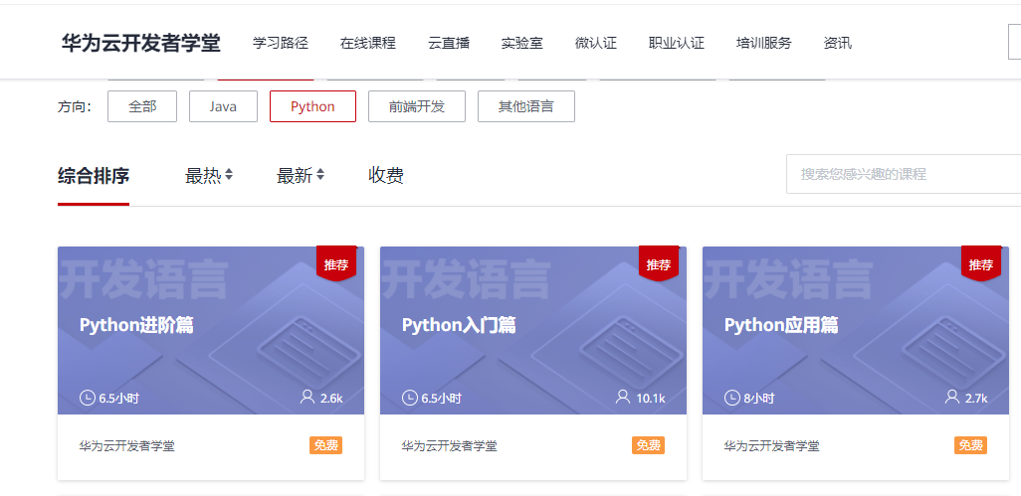Click the 方向： filter label
This screenshot has width=1021, height=496.
(75, 107)
